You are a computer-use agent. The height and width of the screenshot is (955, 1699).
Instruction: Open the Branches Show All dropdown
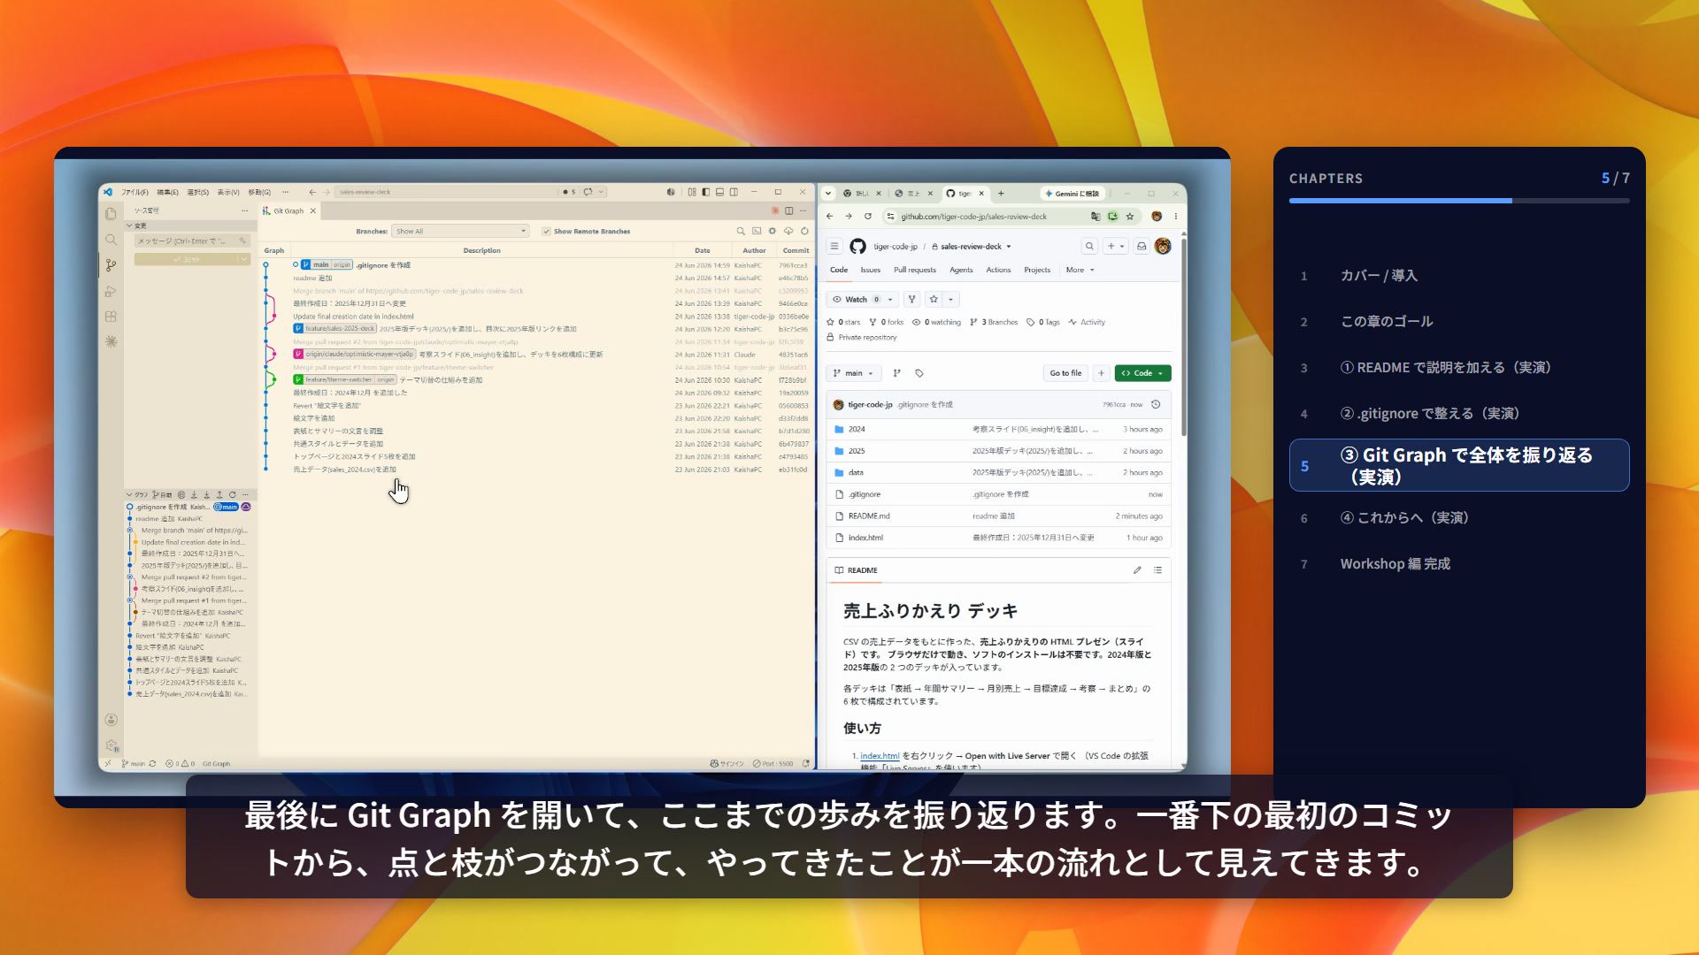tap(460, 231)
